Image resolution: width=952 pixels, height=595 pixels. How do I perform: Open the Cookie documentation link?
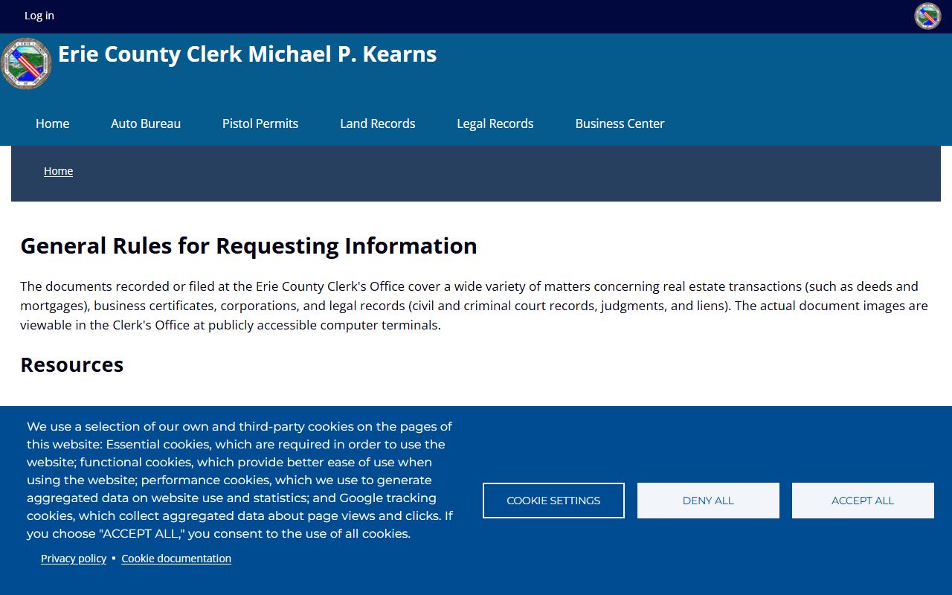click(x=176, y=559)
